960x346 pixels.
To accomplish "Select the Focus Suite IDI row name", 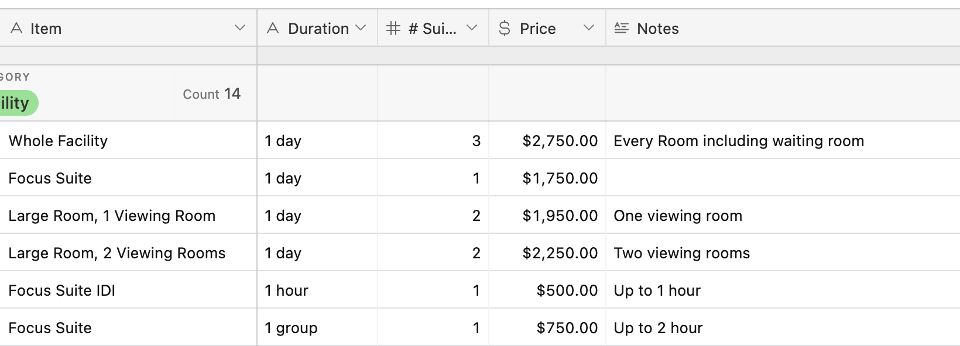I will tap(62, 290).
